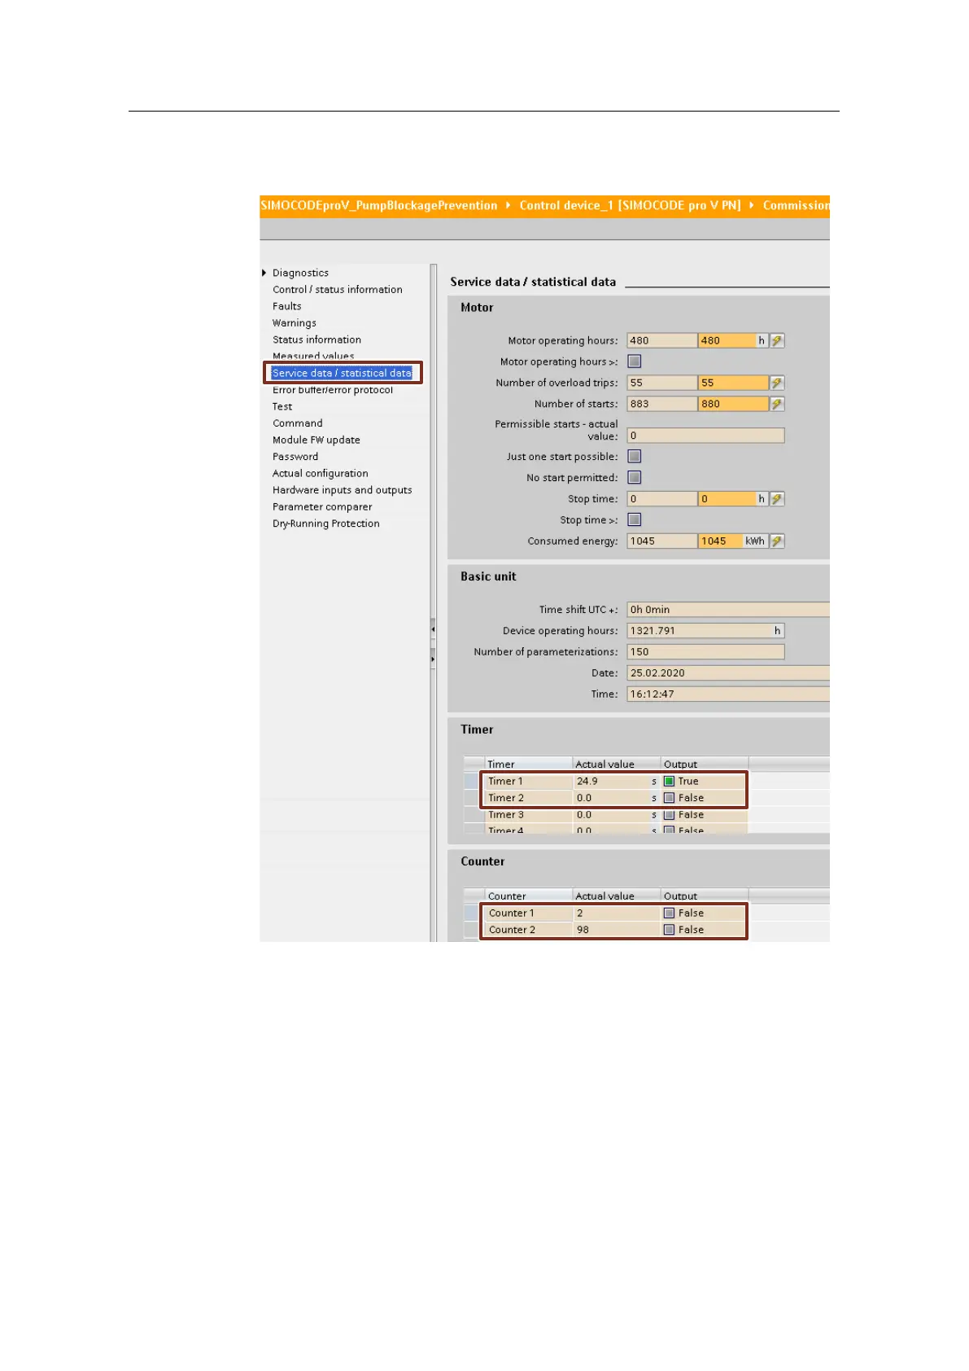The width and height of the screenshot is (969, 1371).
Task: Click Number of parameterizations value 150
Action: [x=705, y=652]
